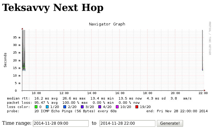Click the 12:00 time axis label
This screenshot has width=216, height=131.
[x=64, y=93]
